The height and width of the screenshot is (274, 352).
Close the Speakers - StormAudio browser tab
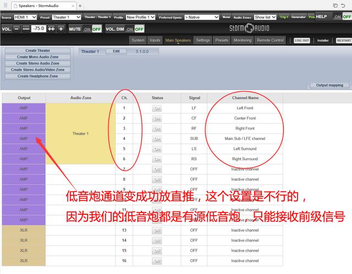73,6
